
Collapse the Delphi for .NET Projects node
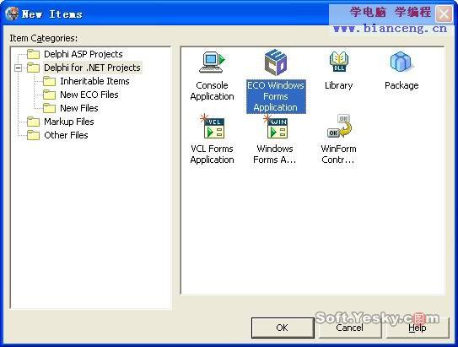[18, 68]
